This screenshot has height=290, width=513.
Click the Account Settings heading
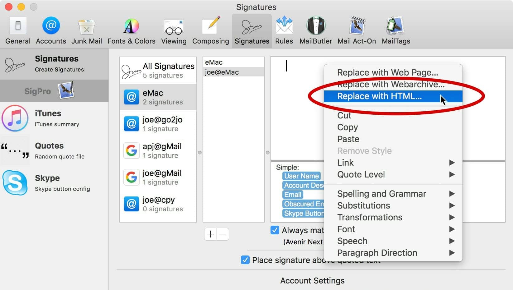pos(312,281)
